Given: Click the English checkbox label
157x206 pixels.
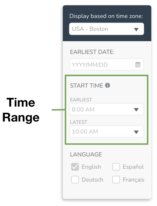Looking at the screenshot, I should [x=91, y=167].
